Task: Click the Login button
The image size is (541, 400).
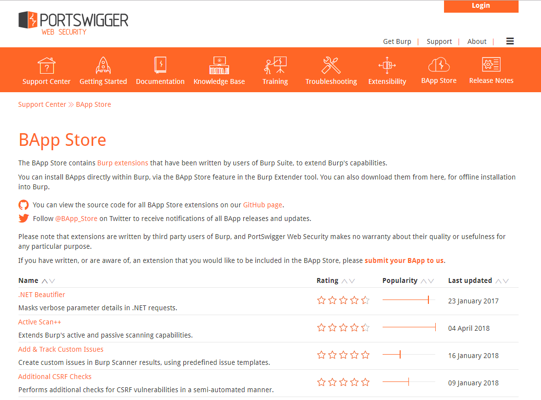Action: [481, 6]
